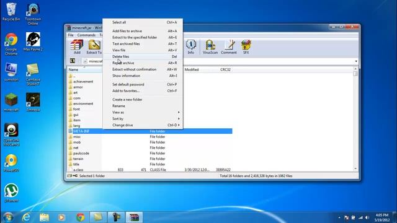
Task: Click the file list scrollbar down arrow
Action: click(355, 168)
